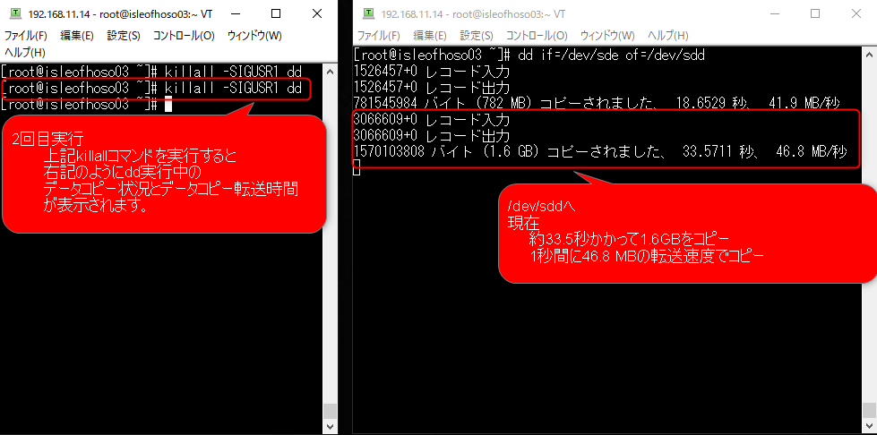This screenshot has width=877, height=435.
Task: Click the first killall -SIGUSR1 dd line
Action: click(151, 72)
